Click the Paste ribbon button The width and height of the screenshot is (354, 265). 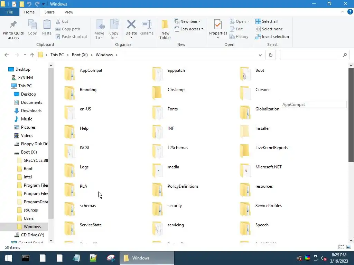[x=47, y=27]
